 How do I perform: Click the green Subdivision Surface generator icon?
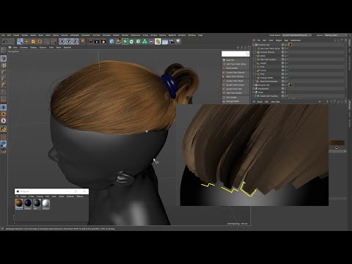tap(125, 42)
